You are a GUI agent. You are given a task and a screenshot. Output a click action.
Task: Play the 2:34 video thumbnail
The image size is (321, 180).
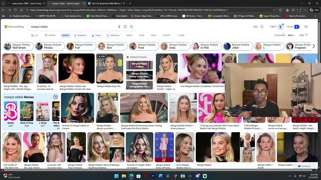[110, 68]
